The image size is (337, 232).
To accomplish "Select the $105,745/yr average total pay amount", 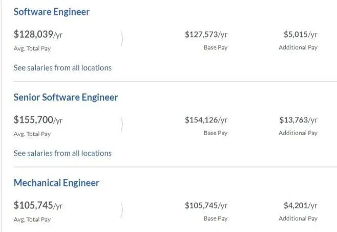I will 38,206.
